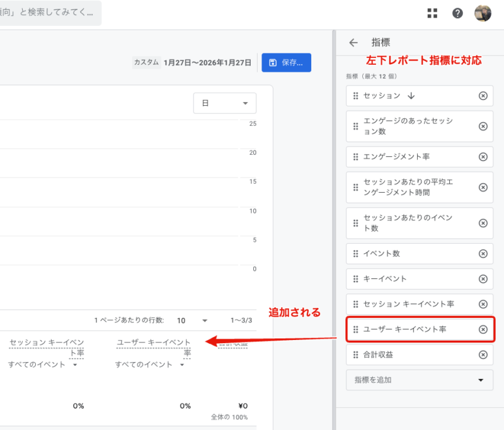Screen dimensions: 504x430
Task: Remove the イベント数 metric
Action: point(483,254)
